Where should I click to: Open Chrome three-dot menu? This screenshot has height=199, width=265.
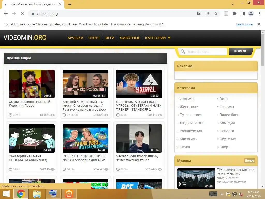[259, 13]
